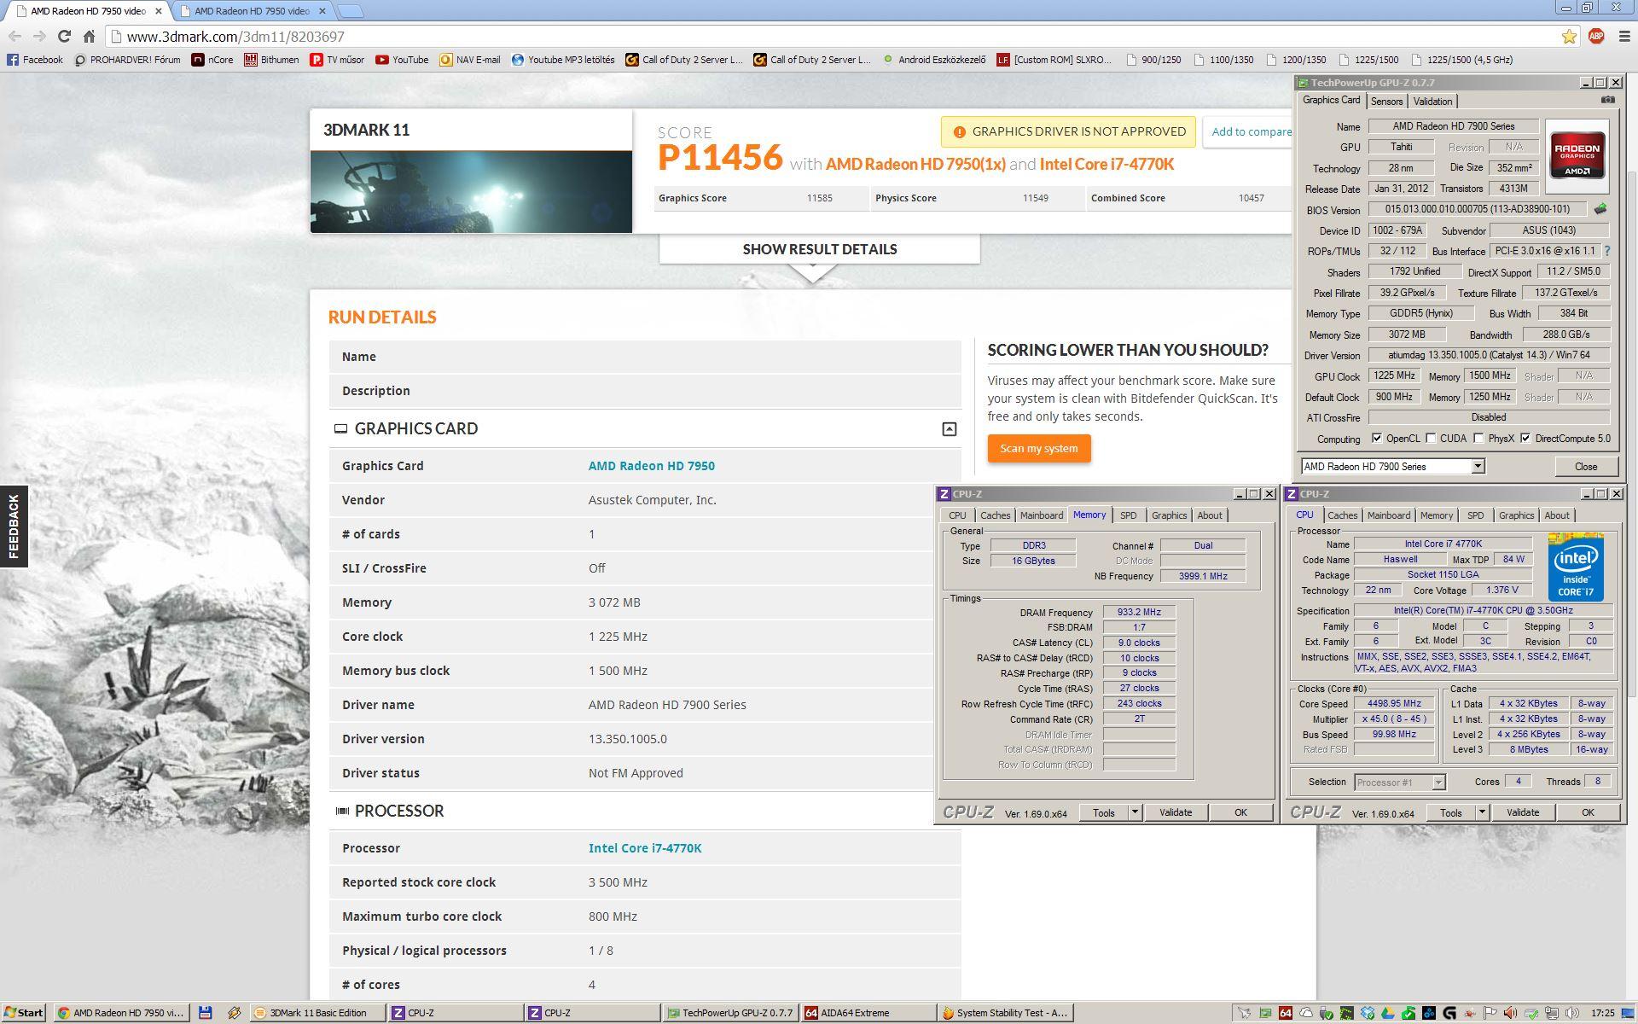Click the Close button in GPU-Z
1638x1024 pixels.
(x=1585, y=467)
